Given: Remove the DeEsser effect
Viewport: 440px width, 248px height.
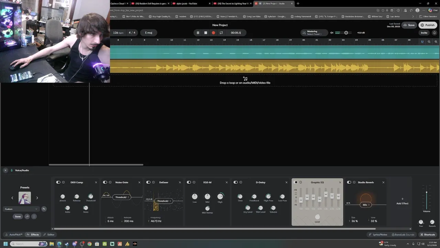Looking at the screenshot, I should (180, 182).
